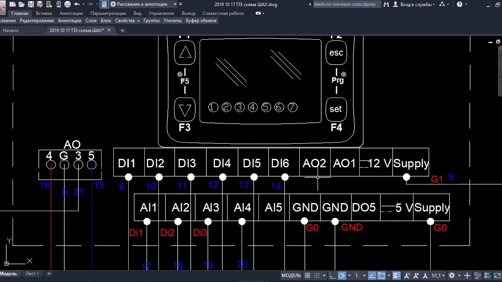Screen dimensions: 502x282
Task: Open snap mode settings dropdown arrow
Action: coord(324,275)
